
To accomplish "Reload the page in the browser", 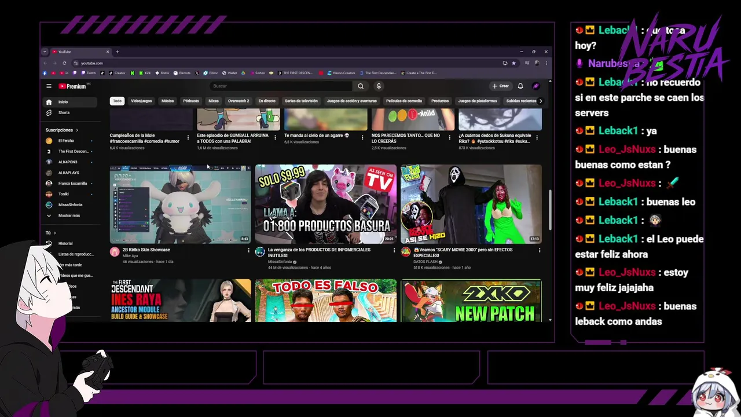I will [x=64, y=63].
